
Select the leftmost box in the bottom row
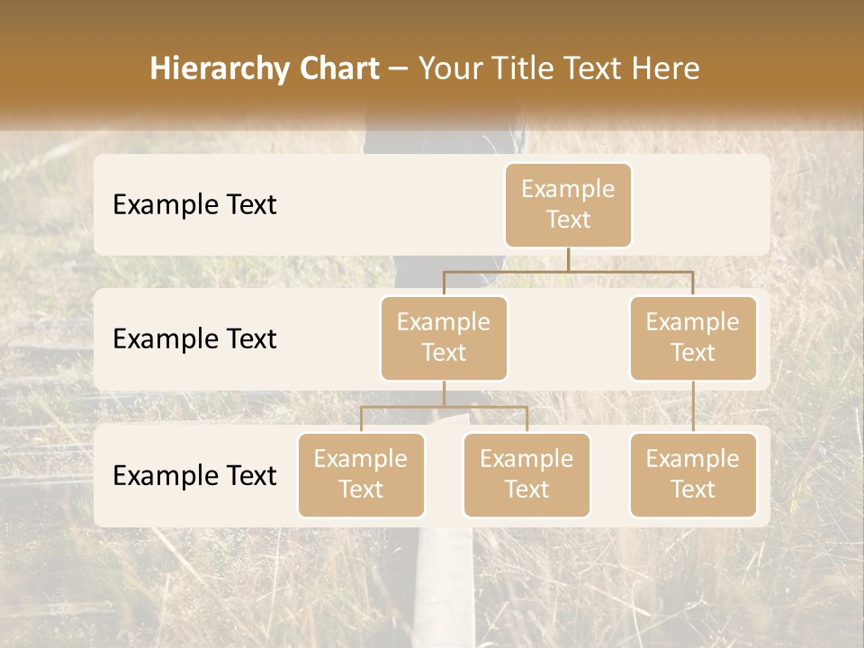pos(361,475)
